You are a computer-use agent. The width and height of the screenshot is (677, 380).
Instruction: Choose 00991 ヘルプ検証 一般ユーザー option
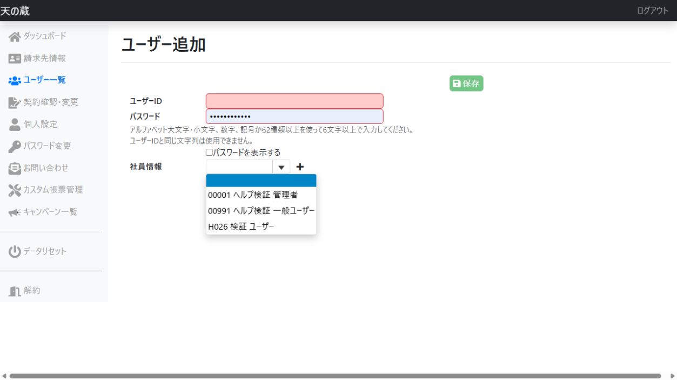pos(261,211)
